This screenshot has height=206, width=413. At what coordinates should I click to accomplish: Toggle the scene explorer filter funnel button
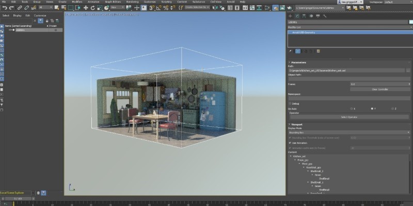(x=40, y=21)
